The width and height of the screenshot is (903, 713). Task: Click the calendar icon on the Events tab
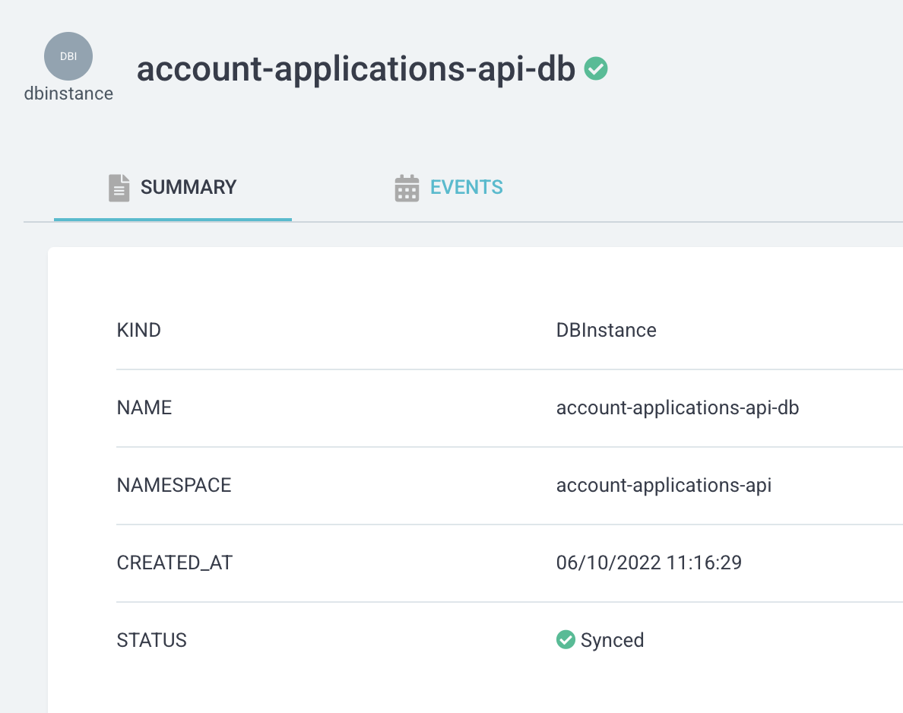coord(407,188)
